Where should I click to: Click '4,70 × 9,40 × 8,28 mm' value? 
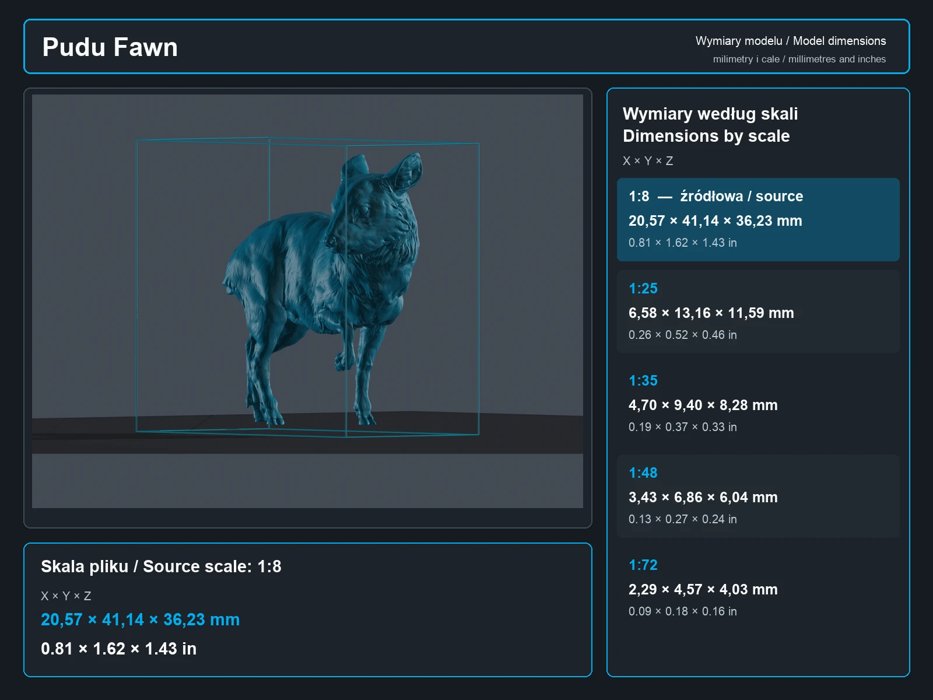703,405
